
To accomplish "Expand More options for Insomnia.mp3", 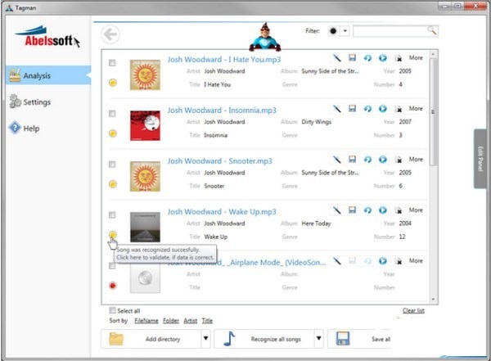I will pyautogui.click(x=416, y=108).
